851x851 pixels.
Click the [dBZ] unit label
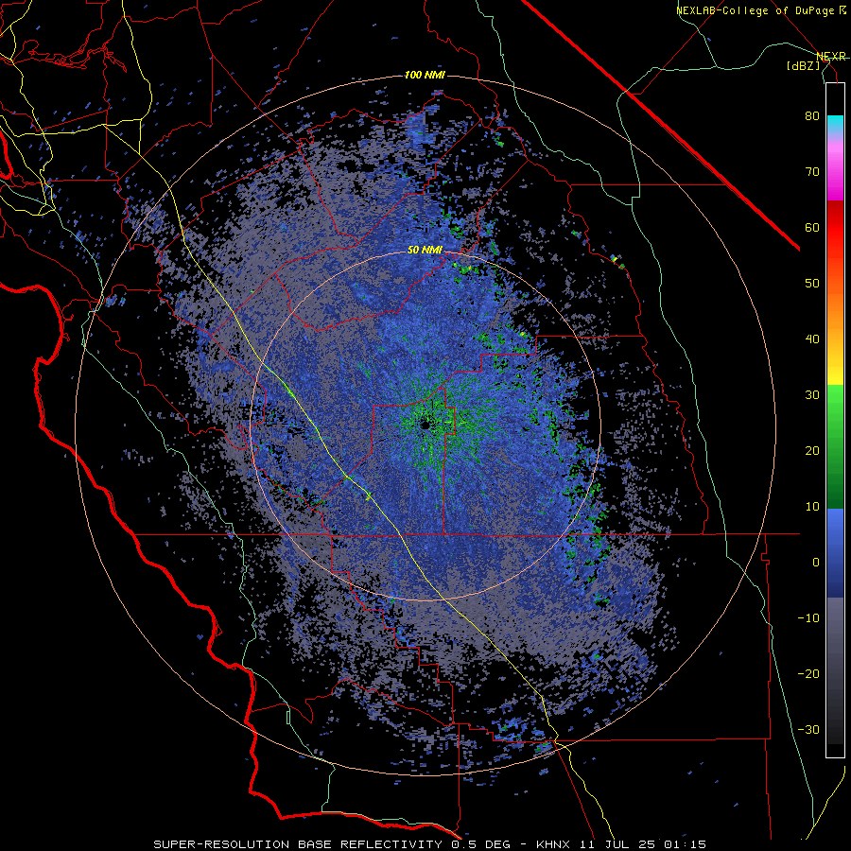click(x=803, y=65)
